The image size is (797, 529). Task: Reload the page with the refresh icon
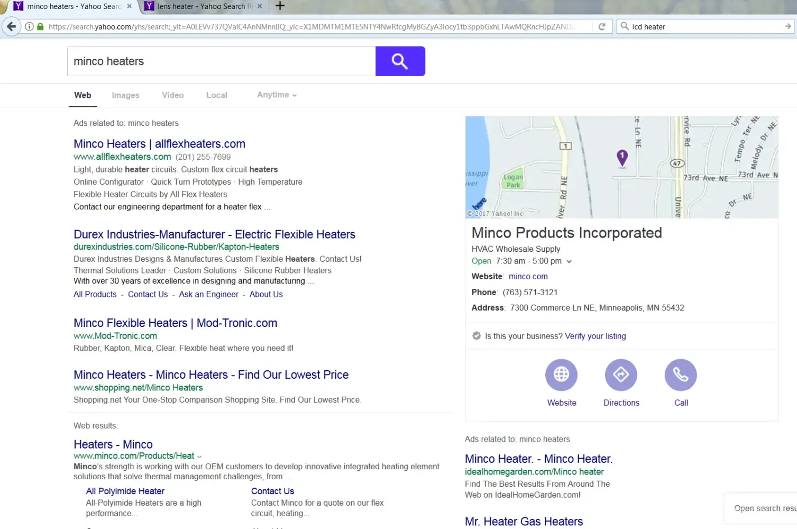[601, 26]
